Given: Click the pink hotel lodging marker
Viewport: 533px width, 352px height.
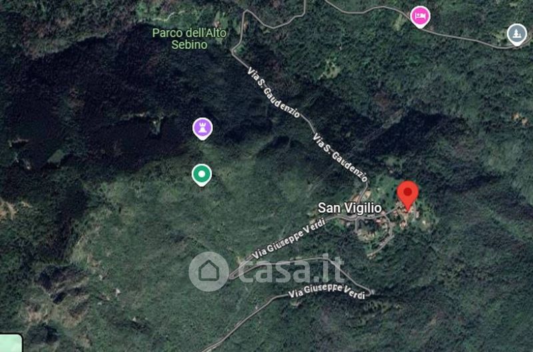Looking at the screenshot, I should tap(420, 17).
